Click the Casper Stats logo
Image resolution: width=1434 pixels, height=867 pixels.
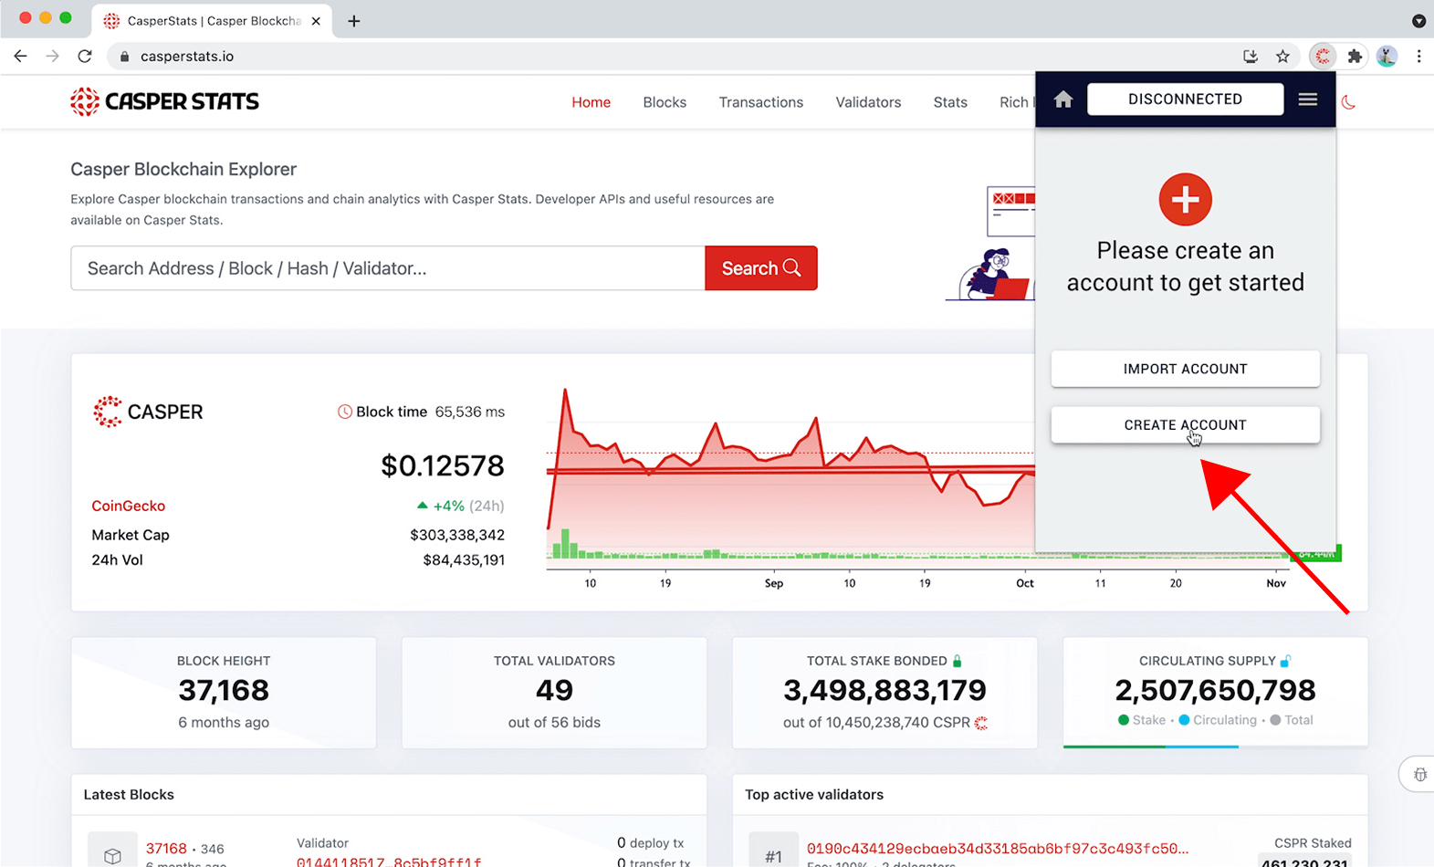164,101
